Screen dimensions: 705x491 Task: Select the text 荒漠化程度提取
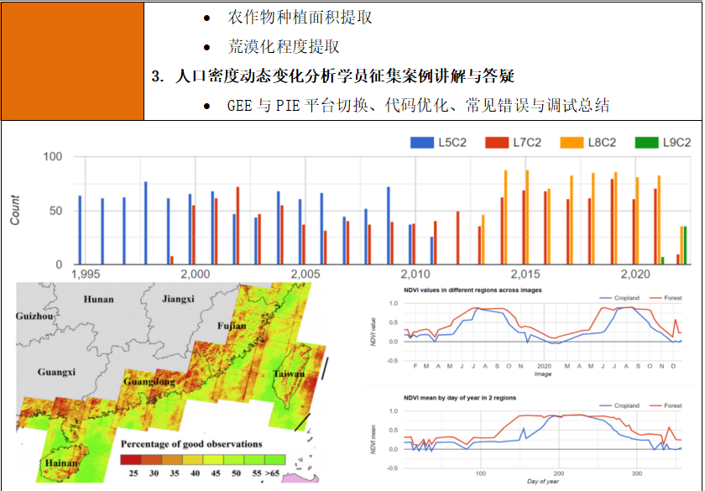point(284,46)
